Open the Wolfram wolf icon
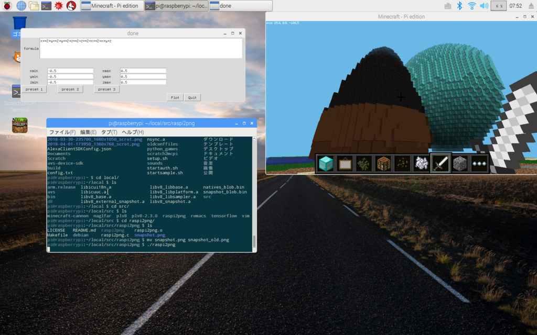 coord(71,5)
